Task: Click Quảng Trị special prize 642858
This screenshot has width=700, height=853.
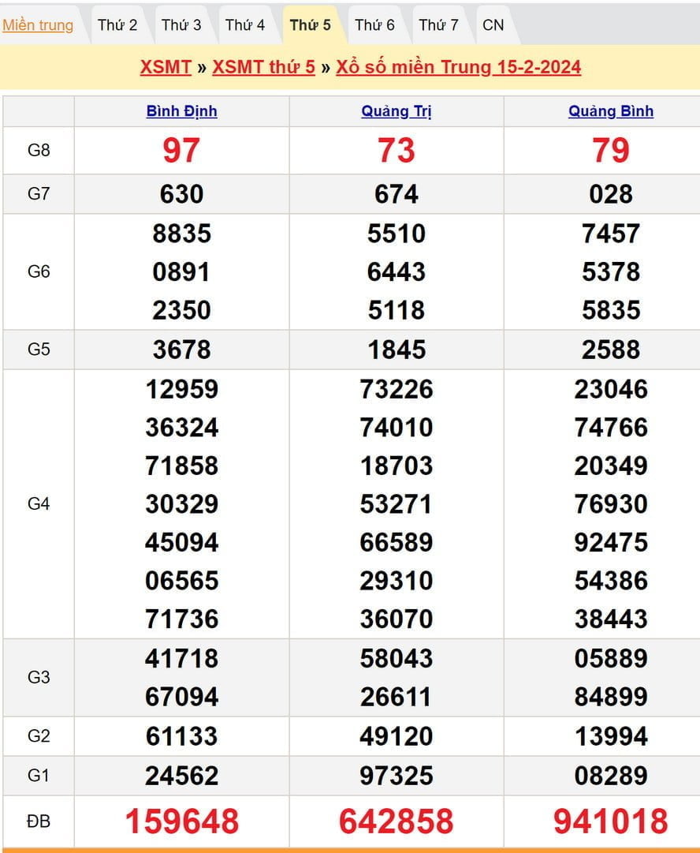Action: [397, 821]
